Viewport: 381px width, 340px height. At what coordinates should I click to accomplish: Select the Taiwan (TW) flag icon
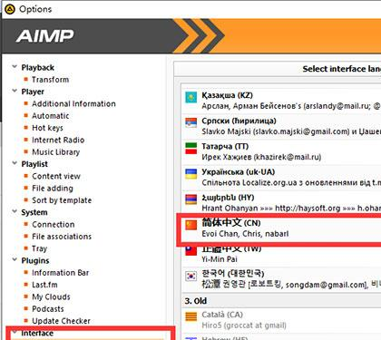[x=190, y=250]
